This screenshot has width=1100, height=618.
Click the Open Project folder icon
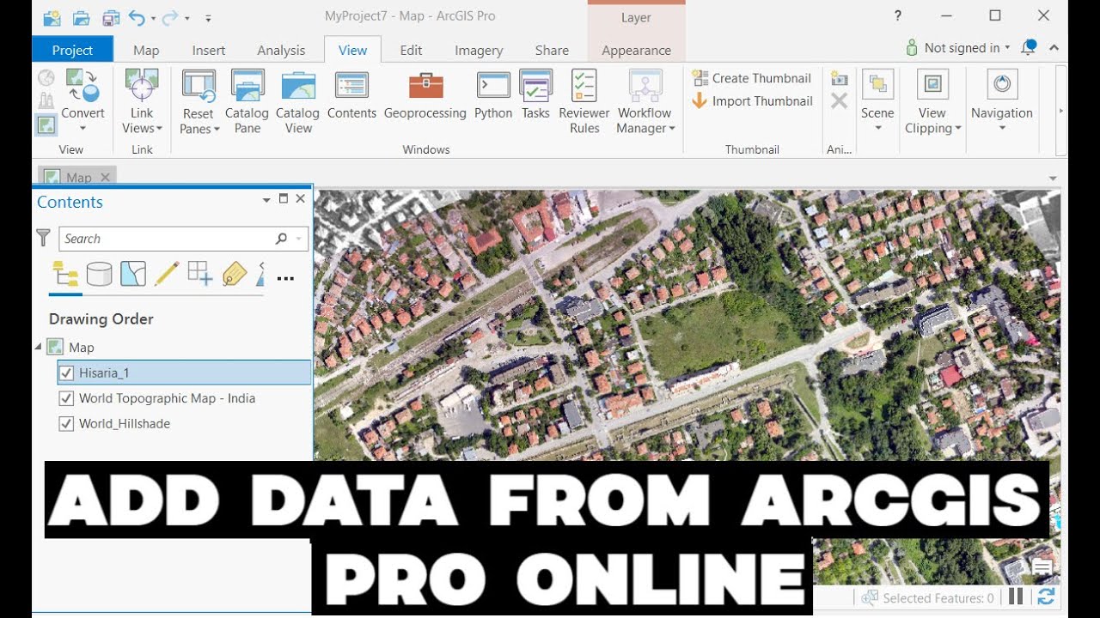pyautogui.click(x=82, y=17)
